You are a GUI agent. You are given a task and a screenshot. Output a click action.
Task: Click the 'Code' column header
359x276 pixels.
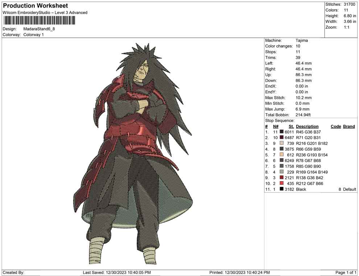[x=336, y=126]
